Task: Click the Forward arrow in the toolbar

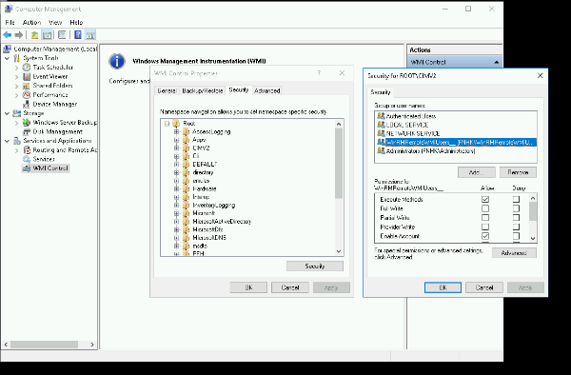Action: pos(19,35)
